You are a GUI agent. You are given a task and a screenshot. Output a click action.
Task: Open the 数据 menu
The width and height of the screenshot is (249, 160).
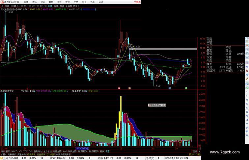51,2
